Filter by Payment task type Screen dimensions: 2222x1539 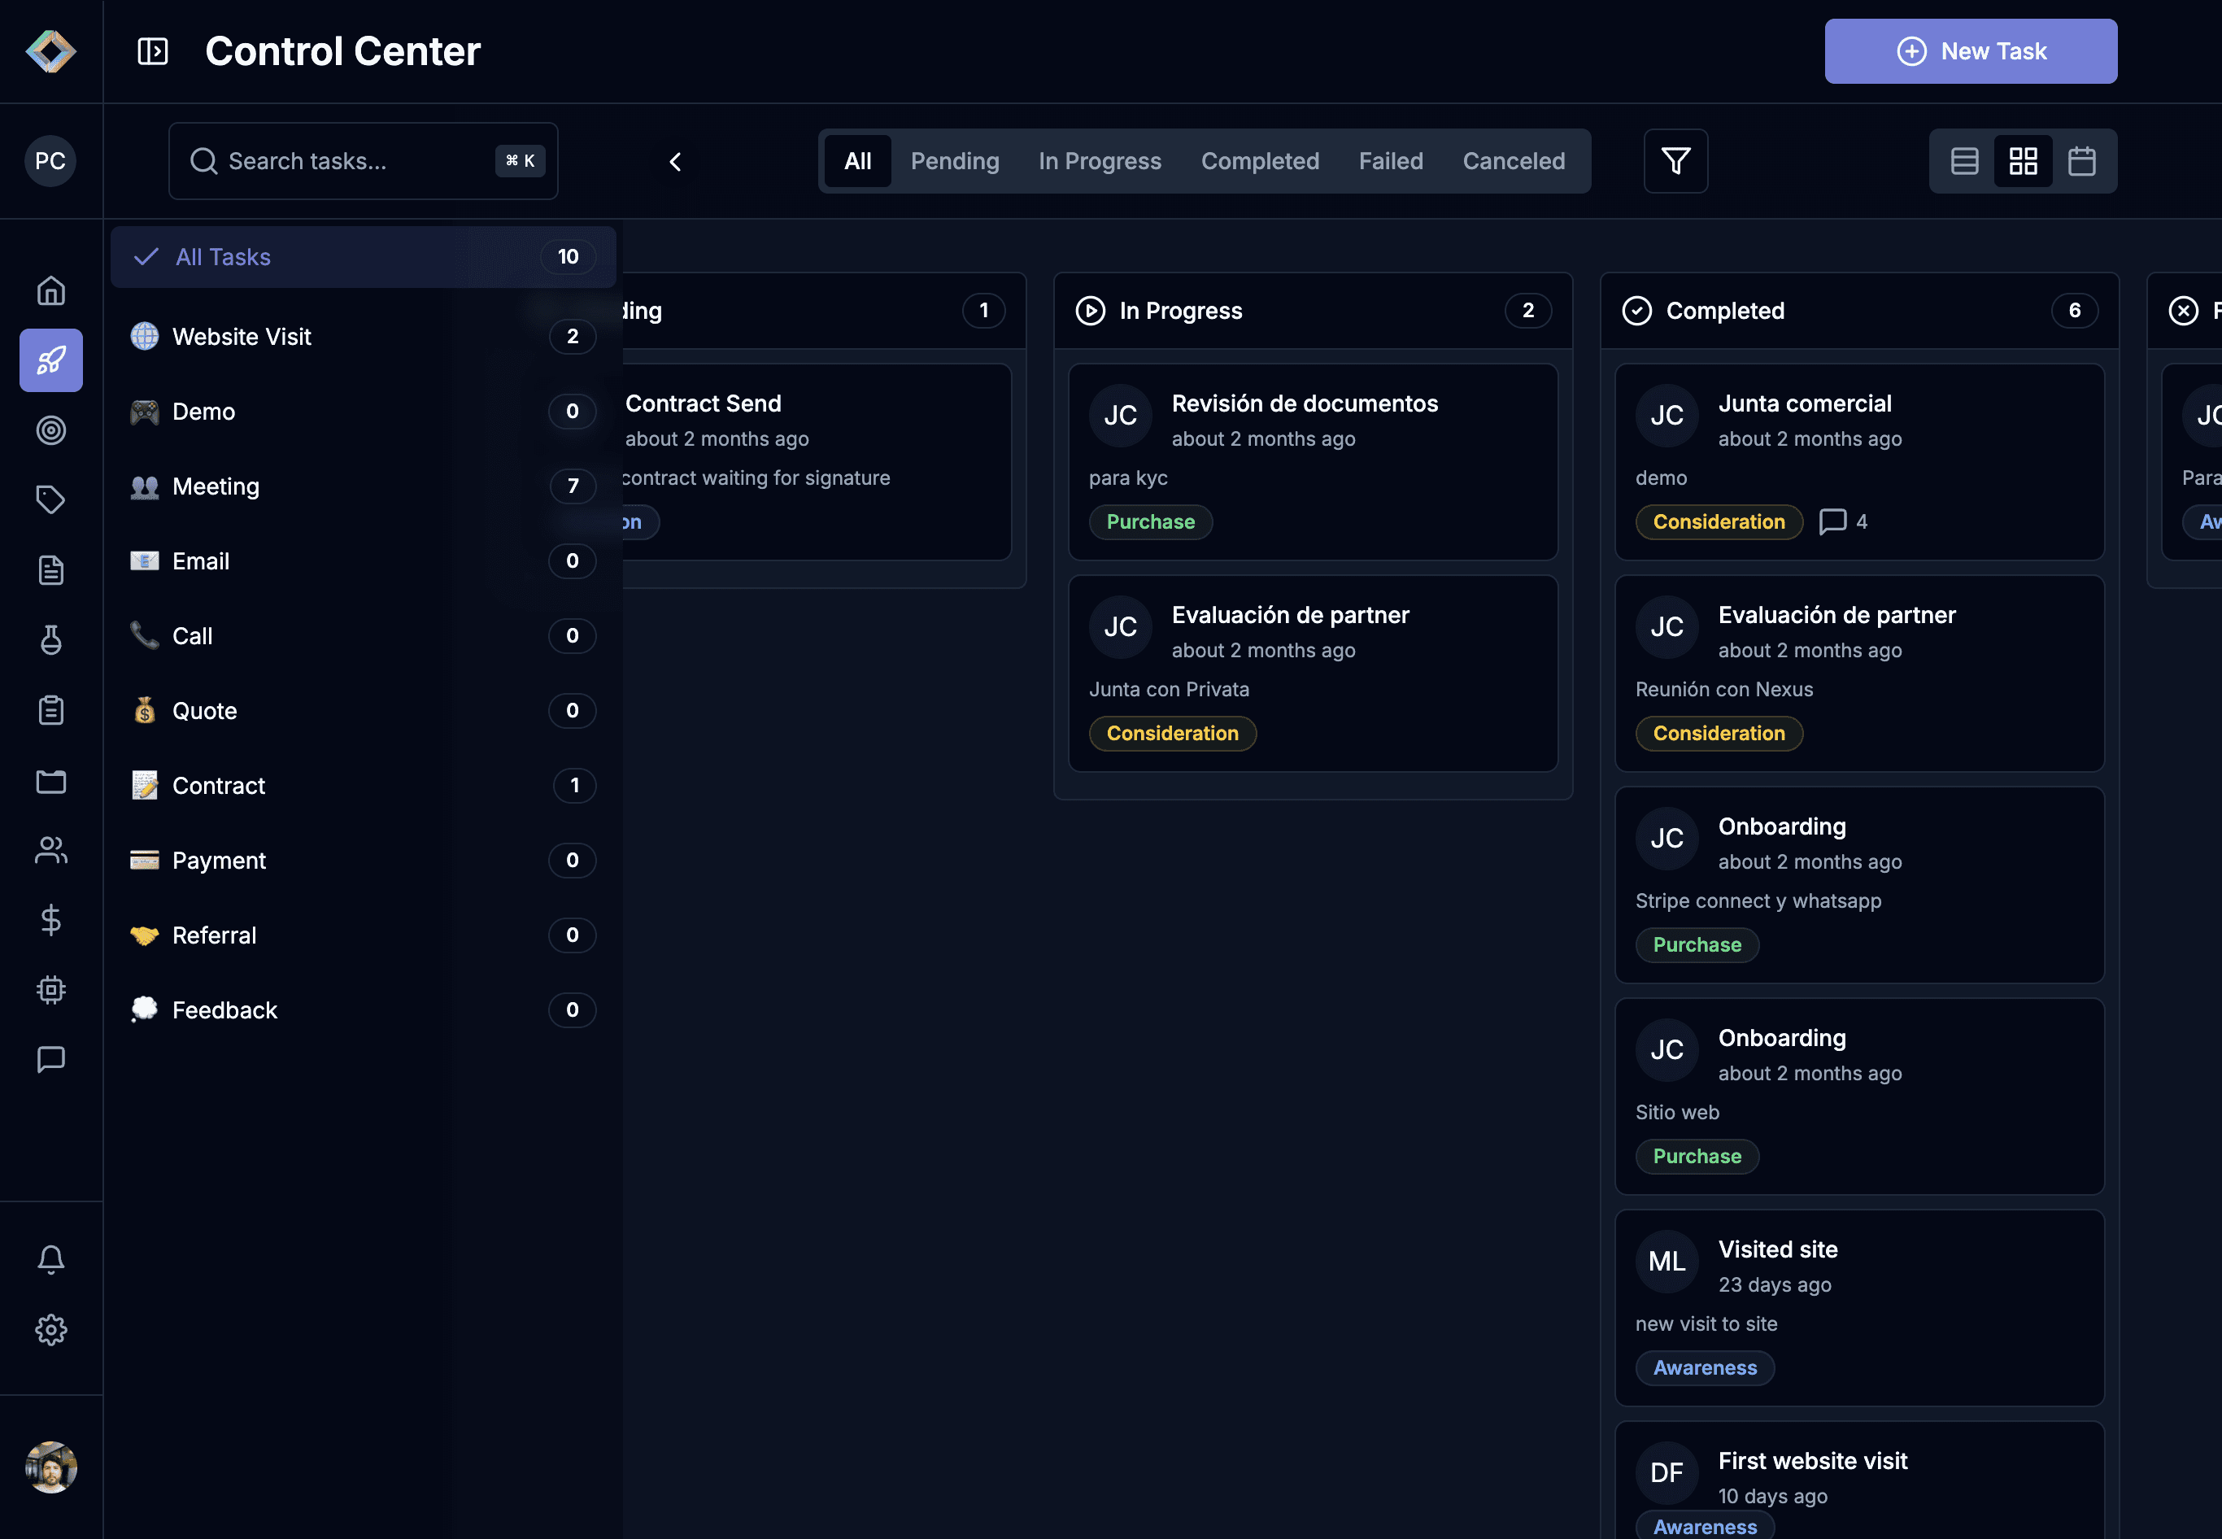click(364, 860)
